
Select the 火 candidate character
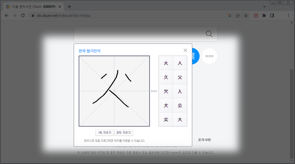pyautogui.click(x=166, y=63)
